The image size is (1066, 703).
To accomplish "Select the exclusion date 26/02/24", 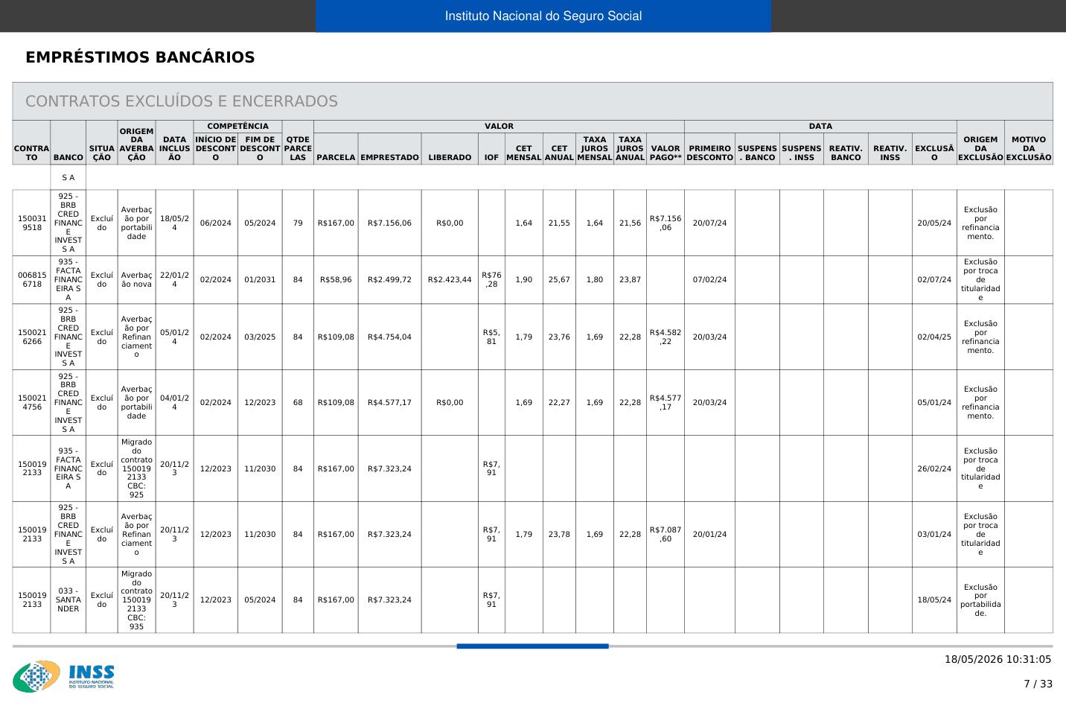I will click(x=934, y=468).
